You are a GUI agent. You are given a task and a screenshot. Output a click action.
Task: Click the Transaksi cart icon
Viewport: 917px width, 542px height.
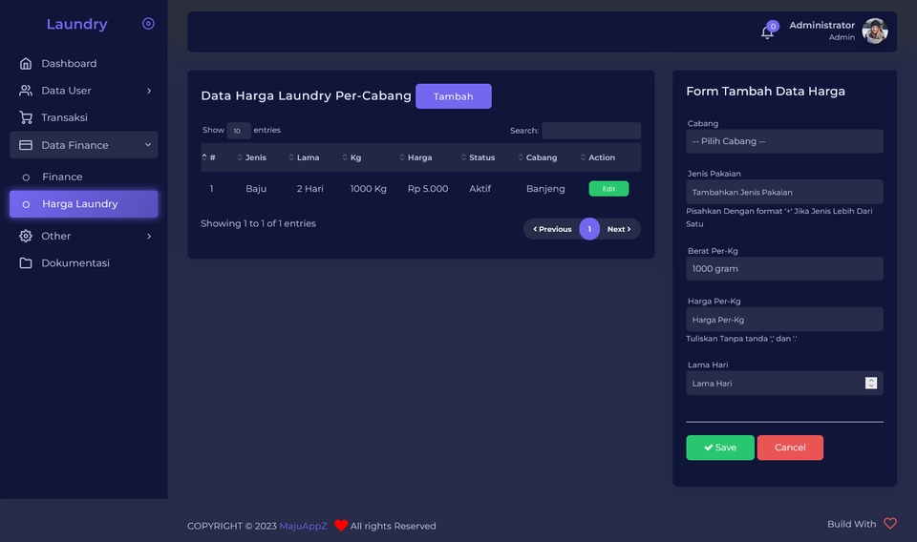click(x=26, y=117)
